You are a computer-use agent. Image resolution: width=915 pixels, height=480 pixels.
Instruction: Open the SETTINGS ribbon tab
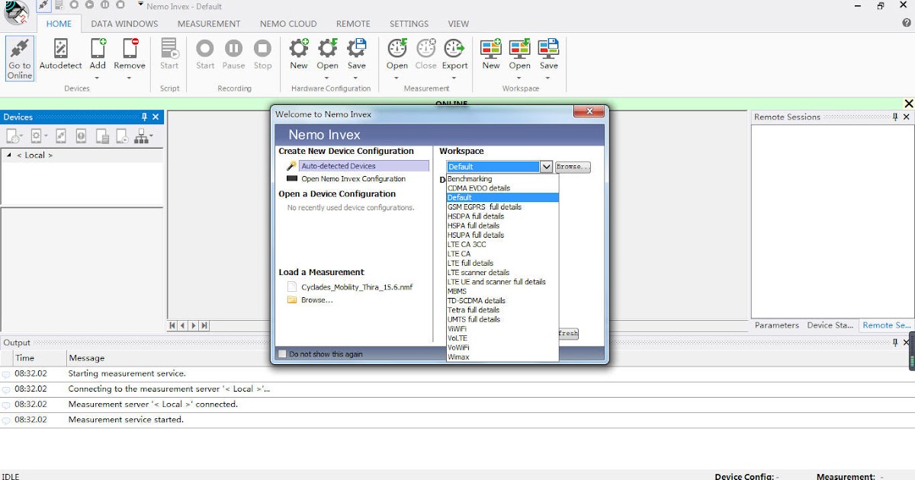(x=409, y=24)
